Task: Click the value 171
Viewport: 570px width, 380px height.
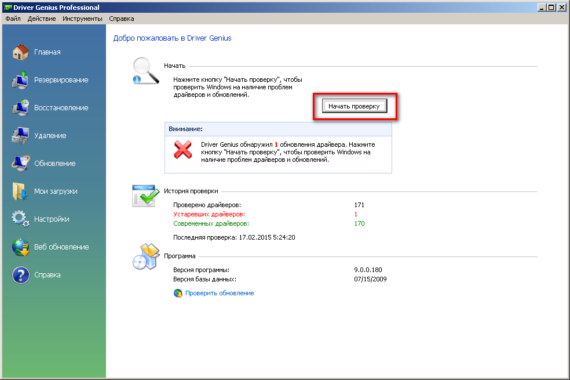Action: coord(359,205)
